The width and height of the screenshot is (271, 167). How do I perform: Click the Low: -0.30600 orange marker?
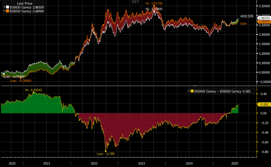point(21,78)
